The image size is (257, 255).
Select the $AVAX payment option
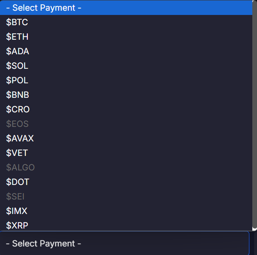[x=126, y=138]
